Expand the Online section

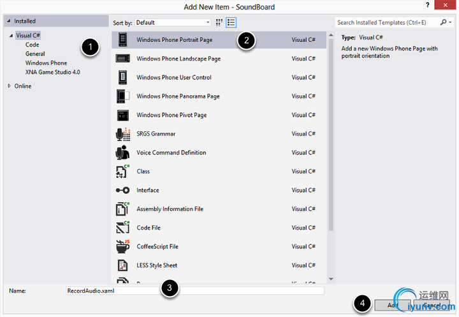[10, 86]
